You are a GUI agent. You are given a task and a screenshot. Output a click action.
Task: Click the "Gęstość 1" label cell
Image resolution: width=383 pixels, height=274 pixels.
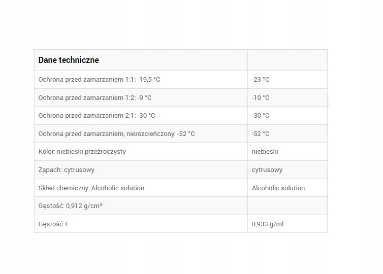click(x=53, y=224)
